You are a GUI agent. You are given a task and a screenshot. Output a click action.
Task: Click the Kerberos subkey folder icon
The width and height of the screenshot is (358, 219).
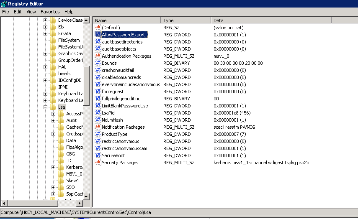tap(61, 167)
